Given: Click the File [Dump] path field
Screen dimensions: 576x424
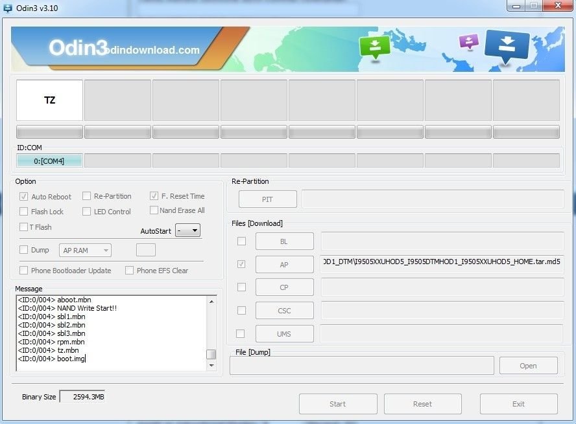Looking at the screenshot, I should tap(362, 366).
